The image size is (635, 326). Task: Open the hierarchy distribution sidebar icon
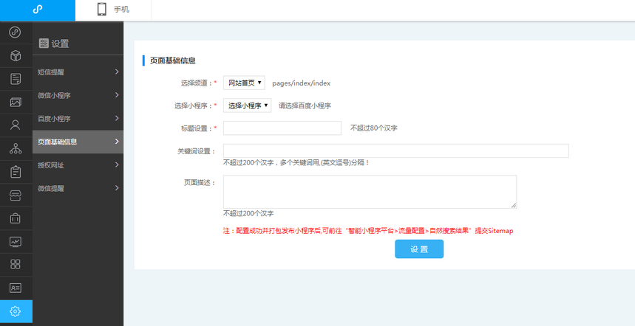pyautogui.click(x=16, y=149)
